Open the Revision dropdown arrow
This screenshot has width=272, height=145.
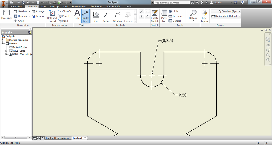point(184,16)
